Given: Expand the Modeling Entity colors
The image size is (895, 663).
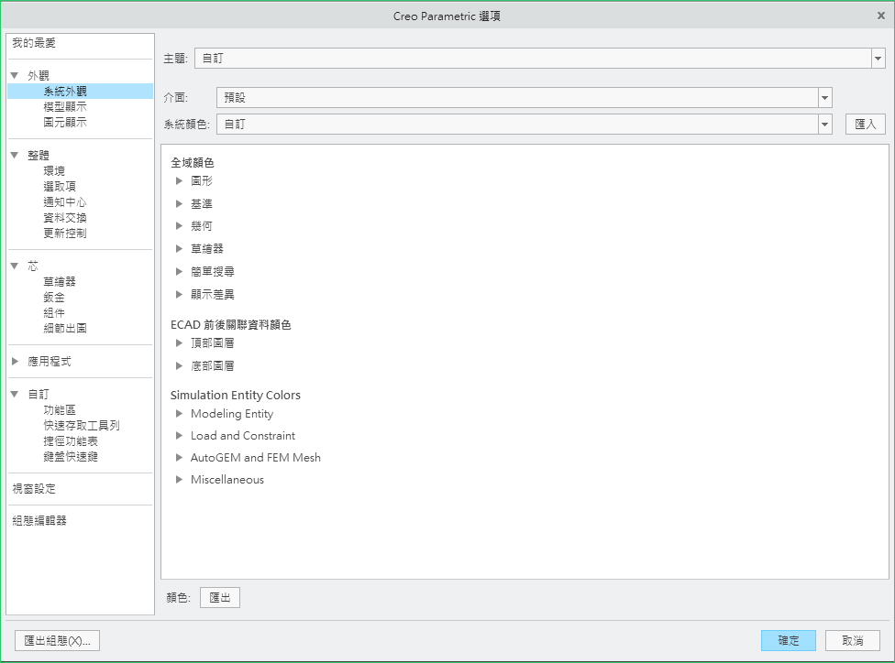Looking at the screenshot, I should [x=180, y=414].
